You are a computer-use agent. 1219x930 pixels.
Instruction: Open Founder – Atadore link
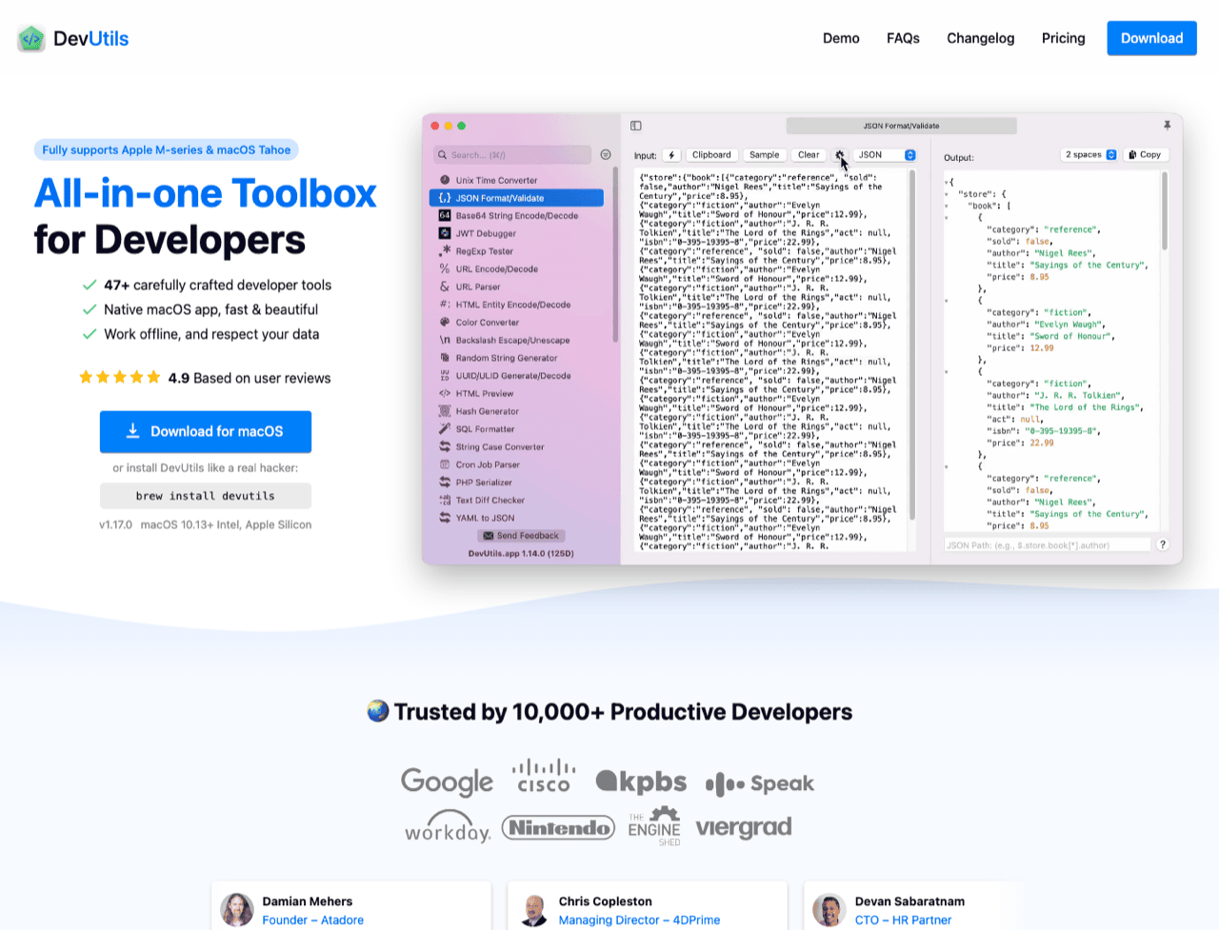tap(313, 920)
